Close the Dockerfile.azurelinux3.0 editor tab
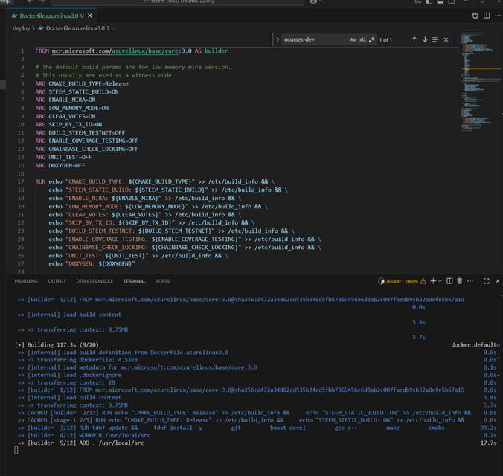Screen dimensions: 503x476 click(90, 16)
